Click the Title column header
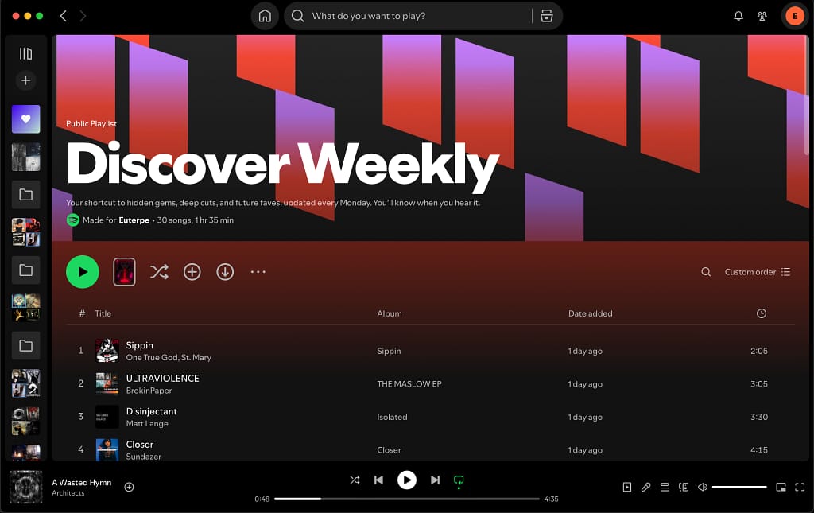The image size is (814, 513). [103, 313]
